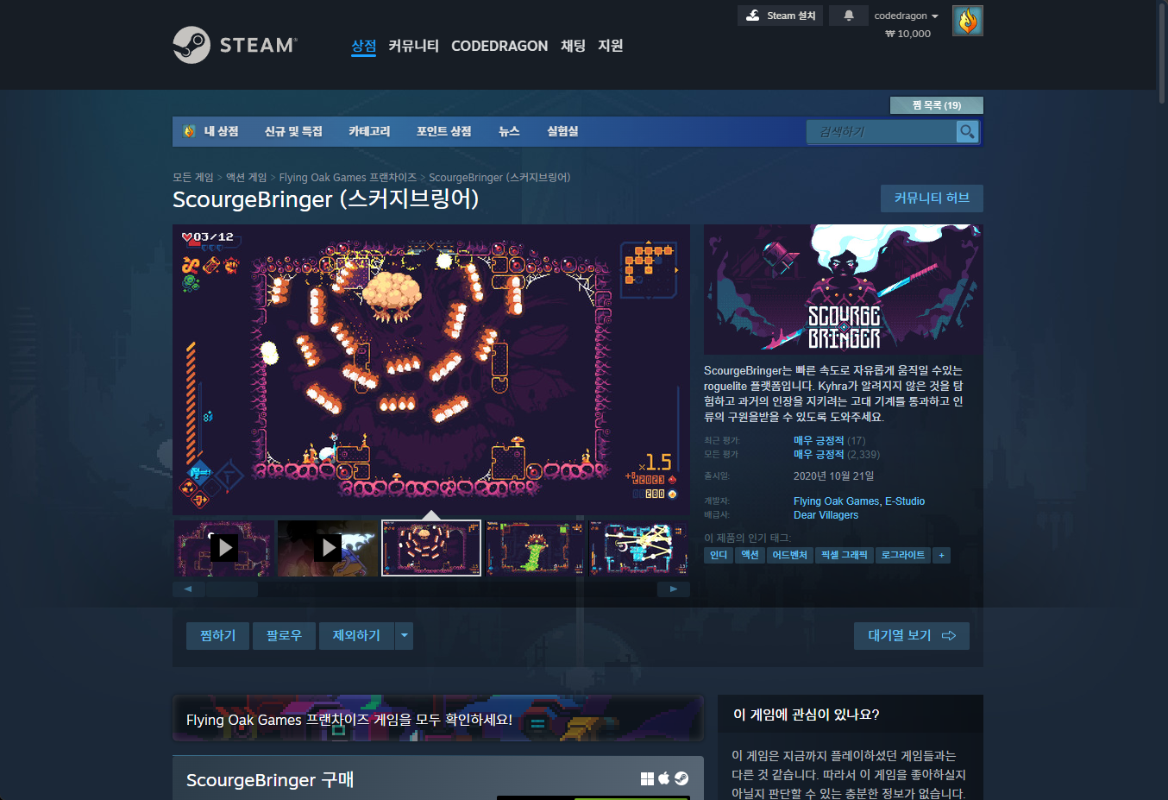The image size is (1168, 800).
Task: Open the 상점 main menu
Action: click(364, 46)
